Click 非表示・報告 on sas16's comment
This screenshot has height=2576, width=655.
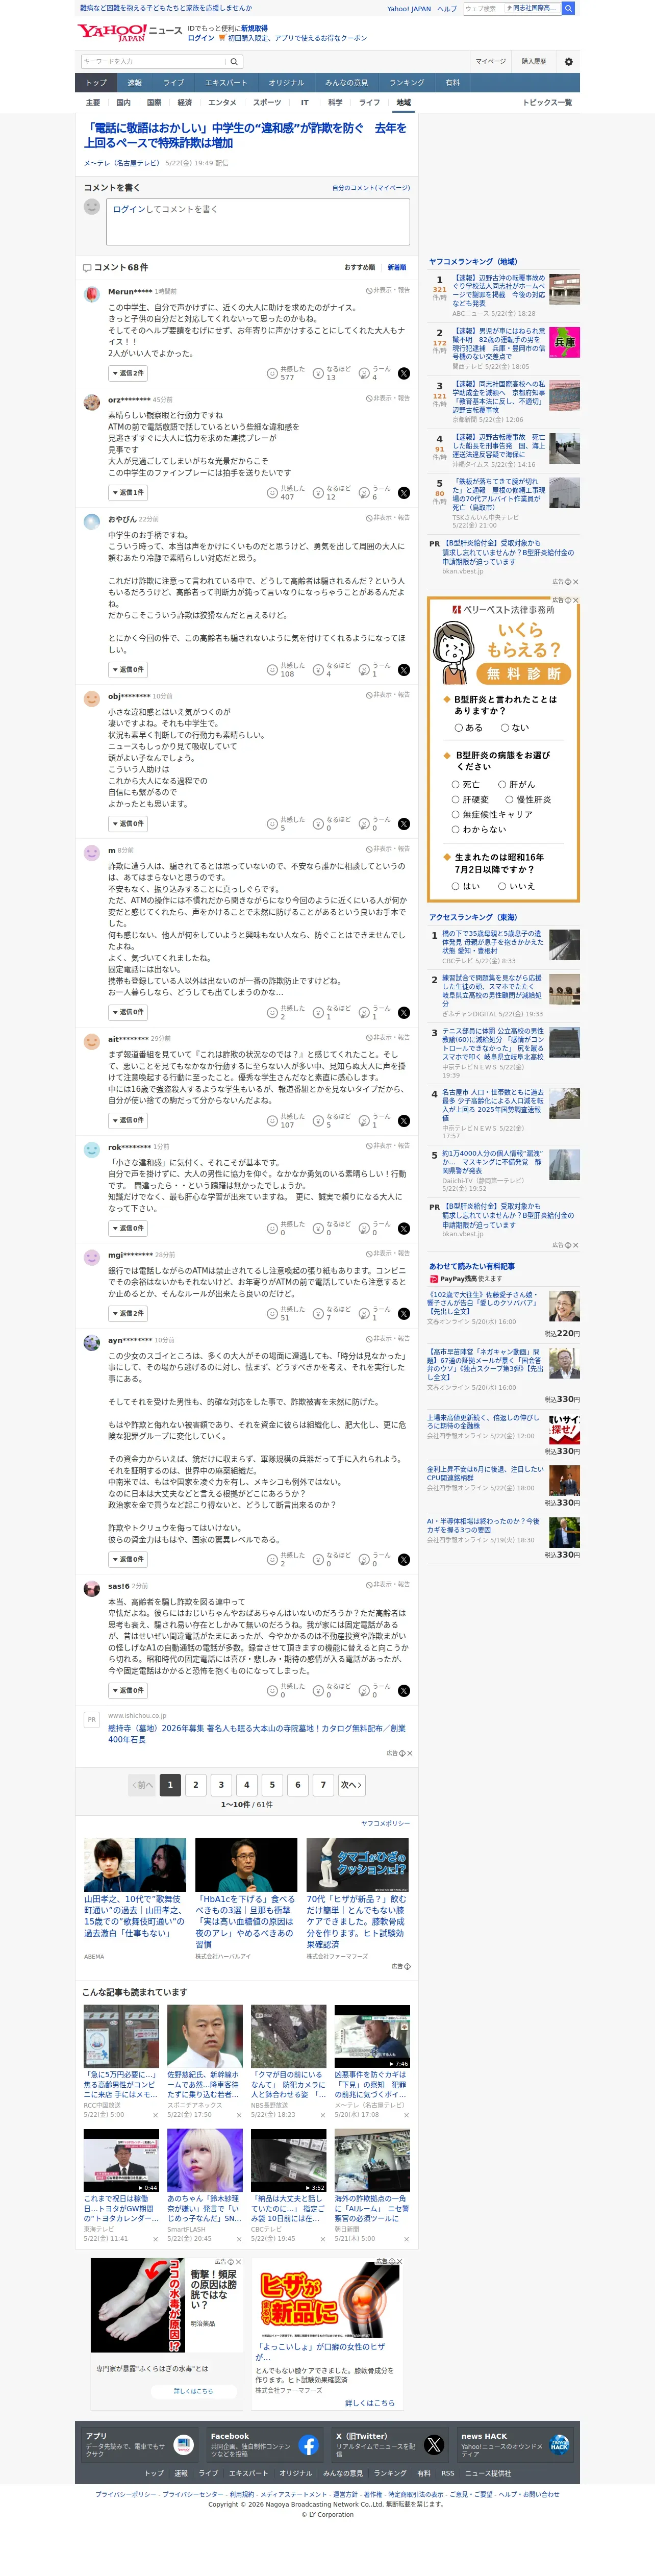coord(388,1585)
